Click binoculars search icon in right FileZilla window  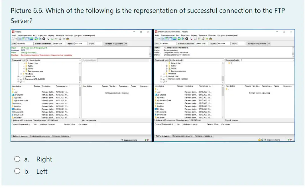tap(210, 39)
